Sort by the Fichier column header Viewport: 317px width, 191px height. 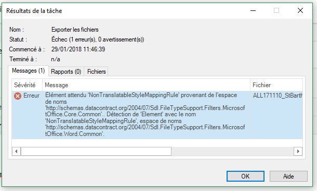[276, 85]
